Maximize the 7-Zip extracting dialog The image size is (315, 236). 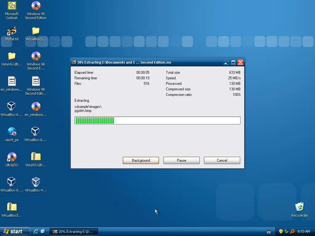point(233,62)
